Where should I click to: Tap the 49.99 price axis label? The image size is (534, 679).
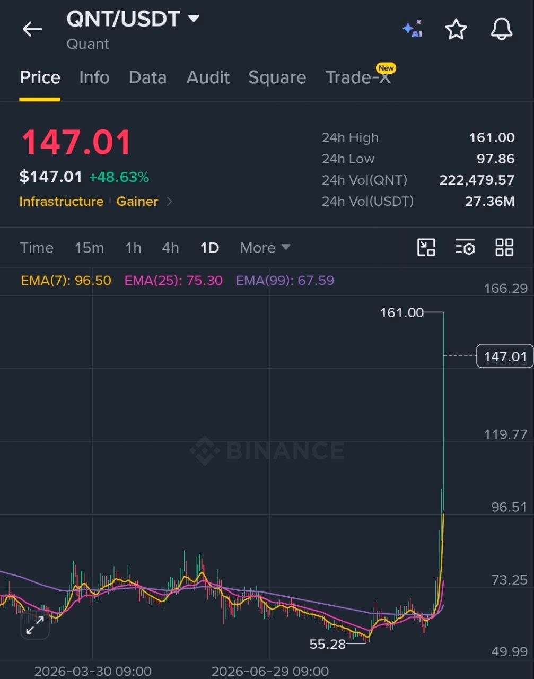pyautogui.click(x=510, y=651)
